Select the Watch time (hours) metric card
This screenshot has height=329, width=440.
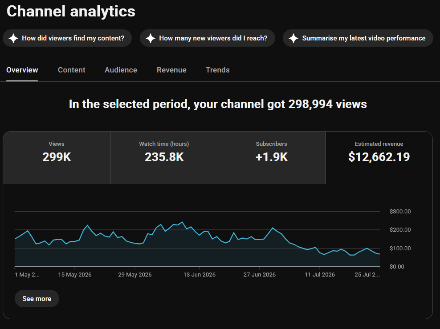[164, 157]
